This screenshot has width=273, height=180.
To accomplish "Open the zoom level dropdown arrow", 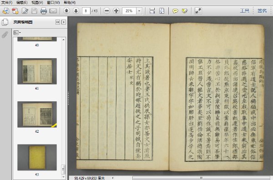I will click(139, 11).
